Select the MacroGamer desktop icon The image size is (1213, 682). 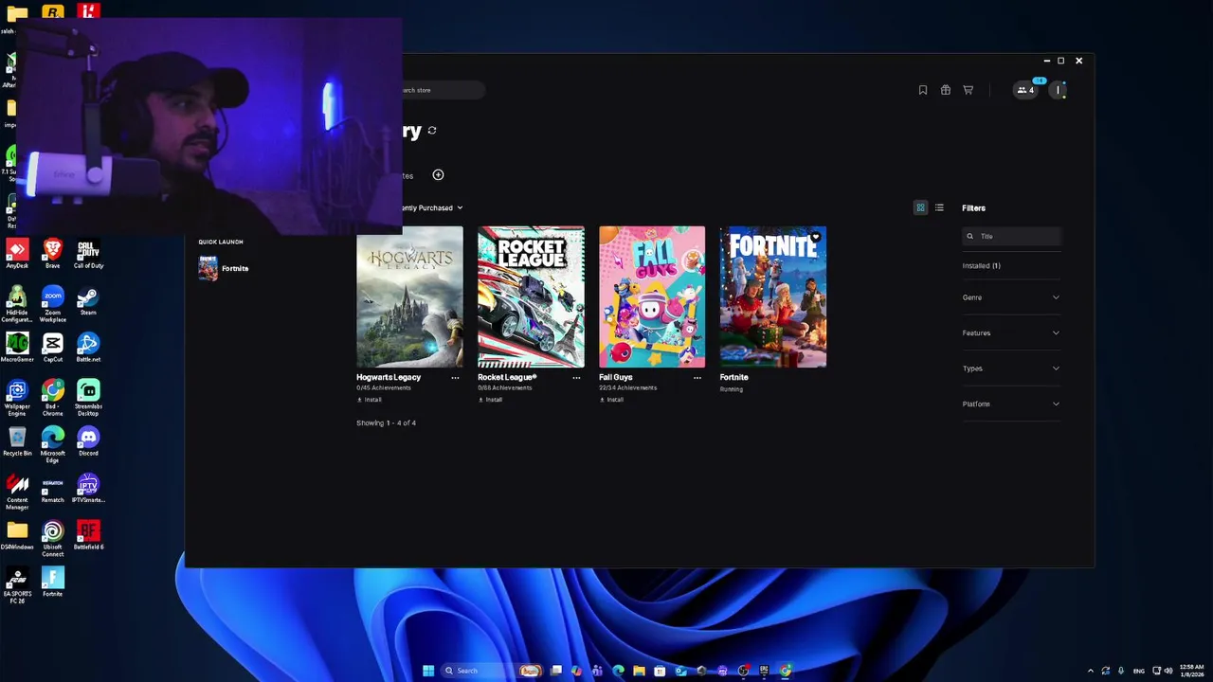click(x=17, y=348)
